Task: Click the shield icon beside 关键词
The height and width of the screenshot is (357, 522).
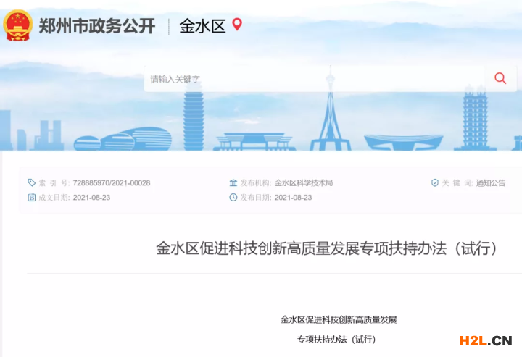Action: tap(435, 182)
